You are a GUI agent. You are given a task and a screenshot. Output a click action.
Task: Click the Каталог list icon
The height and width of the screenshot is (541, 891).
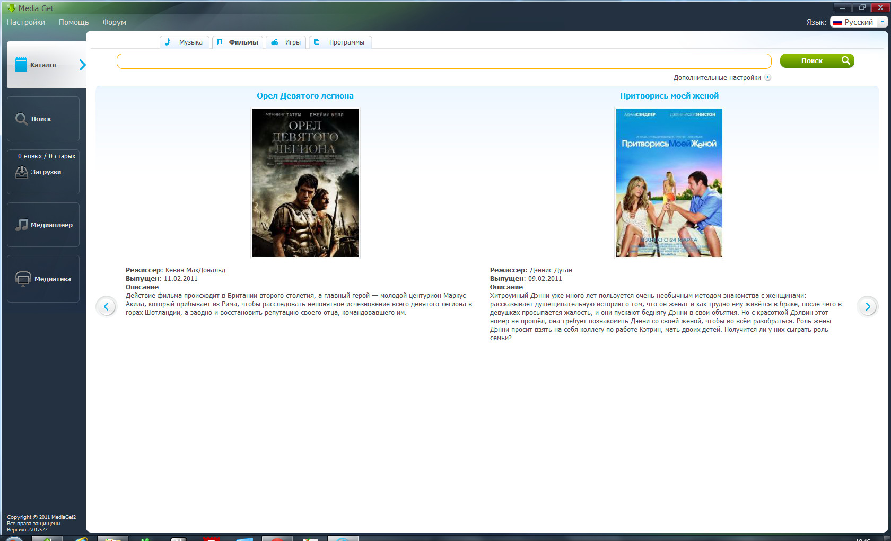[21, 65]
